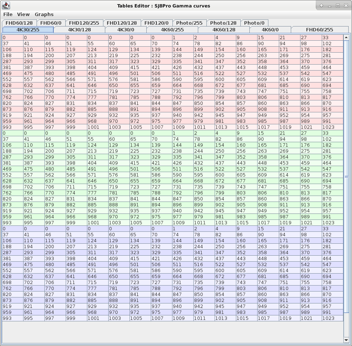Open the FHD60/255 tab
The image size is (352, 346).
[320, 29]
